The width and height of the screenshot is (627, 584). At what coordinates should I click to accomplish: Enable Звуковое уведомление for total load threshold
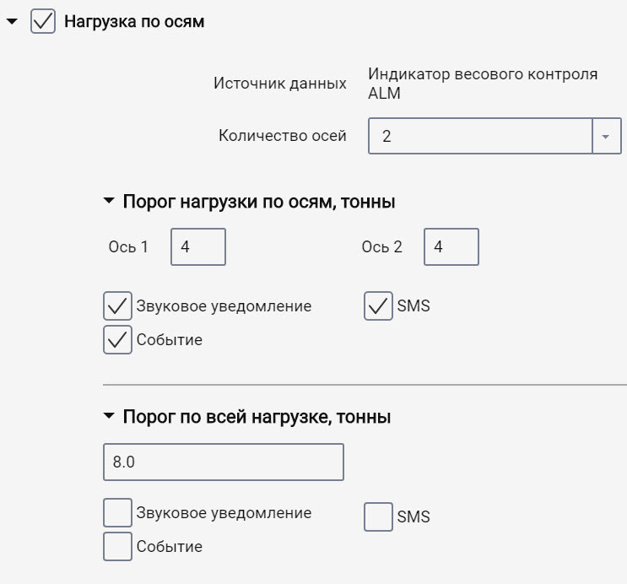pos(117,512)
